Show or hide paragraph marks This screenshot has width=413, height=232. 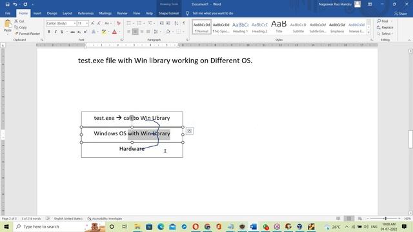point(184,23)
